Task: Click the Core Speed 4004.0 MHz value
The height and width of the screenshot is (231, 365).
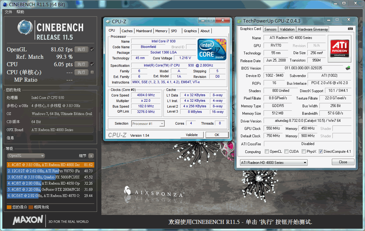Action: click(x=146, y=95)
